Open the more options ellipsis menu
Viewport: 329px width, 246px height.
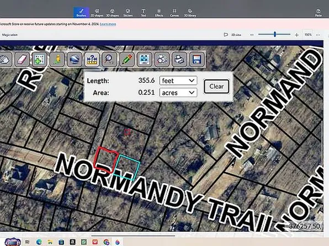tap(318, 35)
